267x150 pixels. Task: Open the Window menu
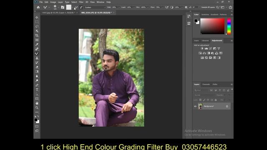[100, 2]
